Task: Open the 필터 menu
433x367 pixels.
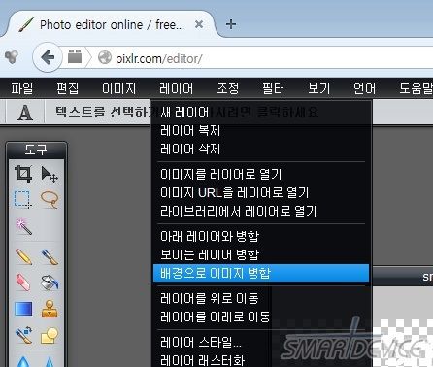Action: [x=274, y=88]
